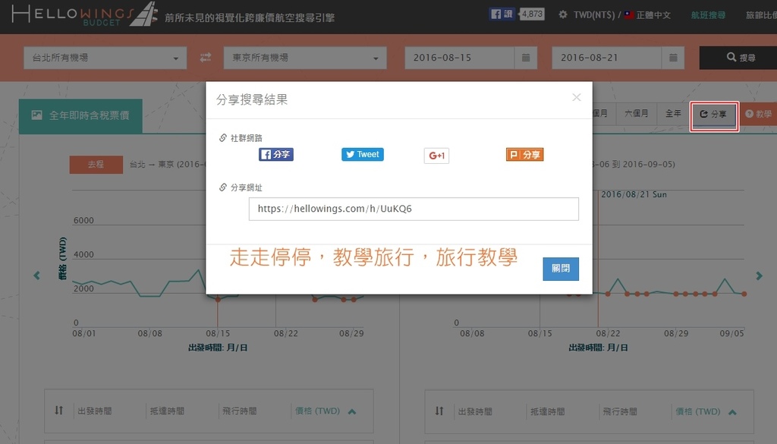Close share dialog with the X icon
This screenshot has height=444, width=777.
click(577, 97)
